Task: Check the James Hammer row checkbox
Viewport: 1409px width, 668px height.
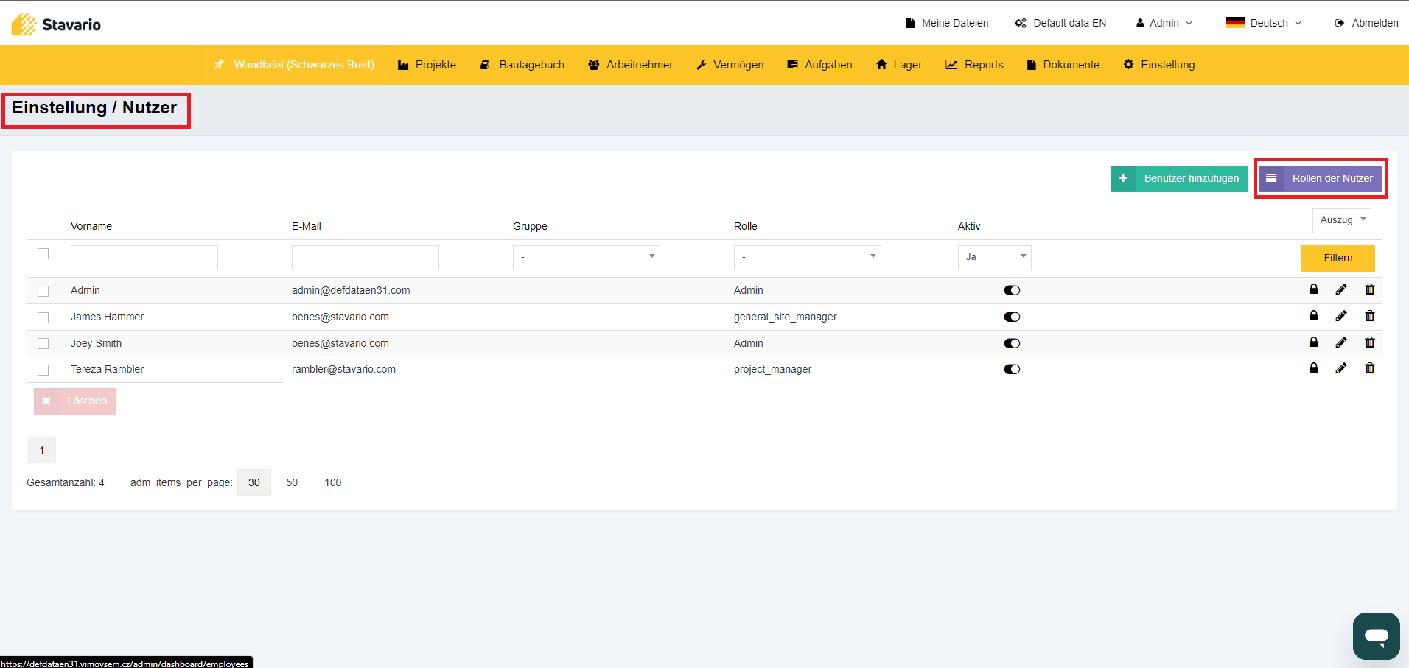Action: click(43, 317)
